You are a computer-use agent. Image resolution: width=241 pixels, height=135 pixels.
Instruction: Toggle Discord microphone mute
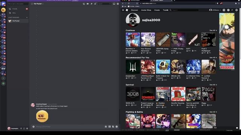(21, 128)
